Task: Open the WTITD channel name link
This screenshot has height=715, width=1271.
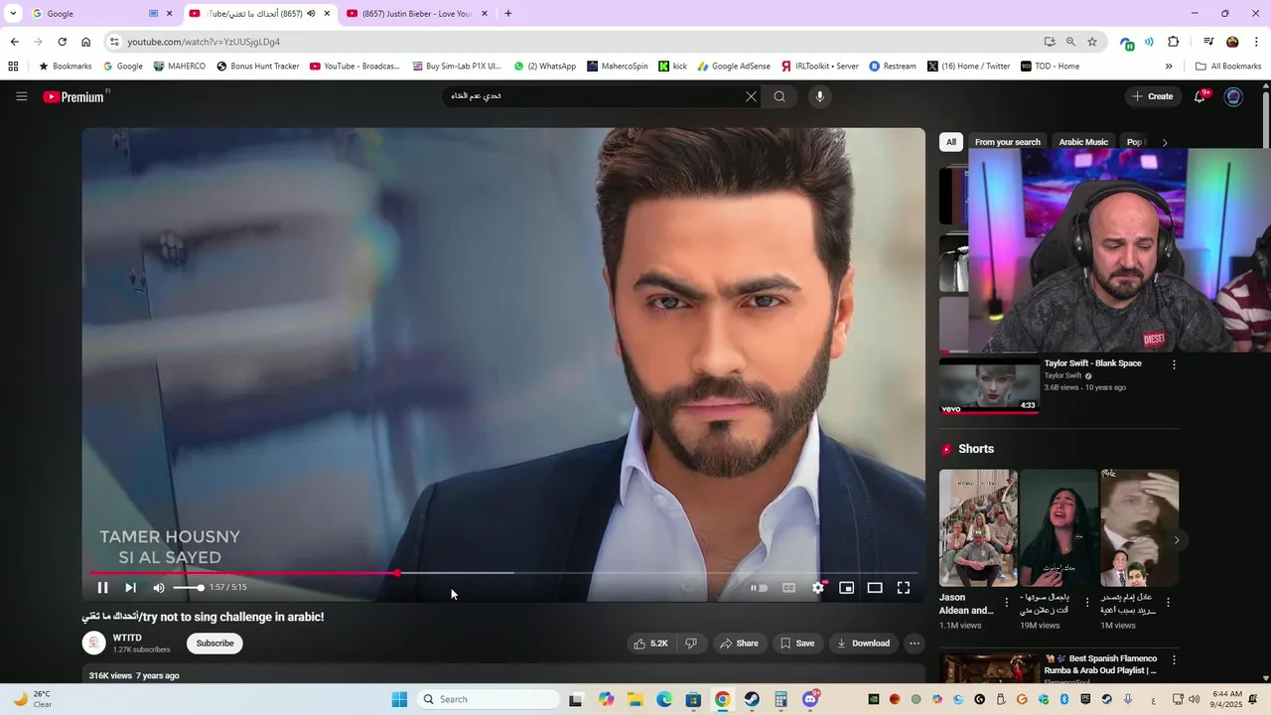Action: click(x=127, y=638)
